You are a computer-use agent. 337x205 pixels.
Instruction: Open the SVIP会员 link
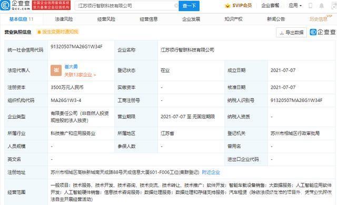click(242, 6)
